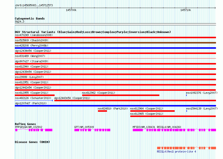Screen dimensions: 223x159
Task: Select the red nsv612962 loss bar
Action: point(121,95)
